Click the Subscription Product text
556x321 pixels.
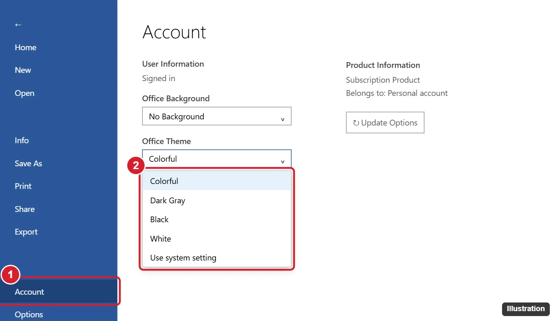click(x=383, y=80)
